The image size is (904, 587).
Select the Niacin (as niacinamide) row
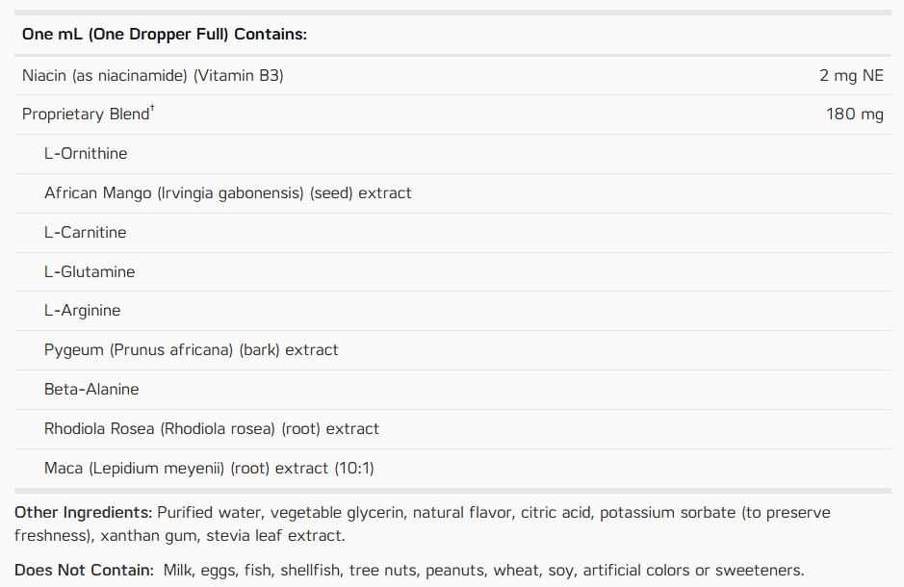452,75
